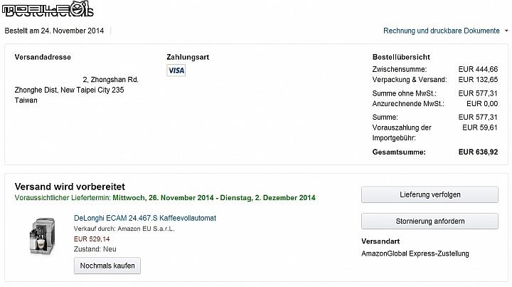Viewport: 512px width, 287px height.
Task: Open the DeLonghi ECAM 24.467.S Kaffeevollautomat link
Action: pyautogui.click(x=145, y=218)
